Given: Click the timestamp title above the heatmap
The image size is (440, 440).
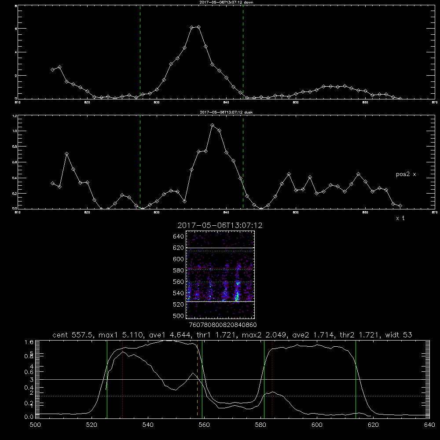Looking at the screenshot, I should coord(220,225).
